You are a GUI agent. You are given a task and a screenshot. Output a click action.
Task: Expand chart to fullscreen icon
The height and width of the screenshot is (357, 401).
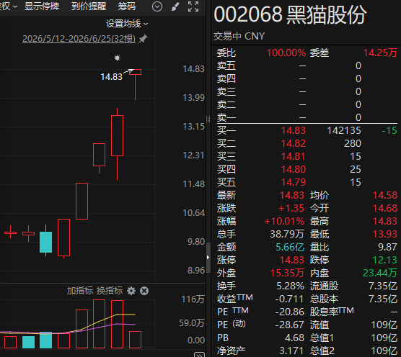[193, 6]
